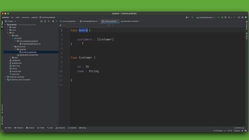Expand the test folder in project tree
The height and width of the screenshot is (140, 249).
coord(11,58)
